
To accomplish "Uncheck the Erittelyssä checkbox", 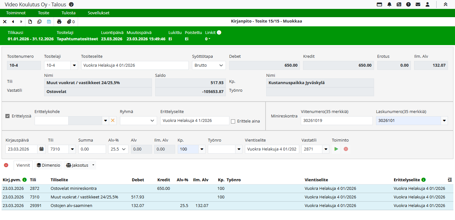I will (8, 116).
